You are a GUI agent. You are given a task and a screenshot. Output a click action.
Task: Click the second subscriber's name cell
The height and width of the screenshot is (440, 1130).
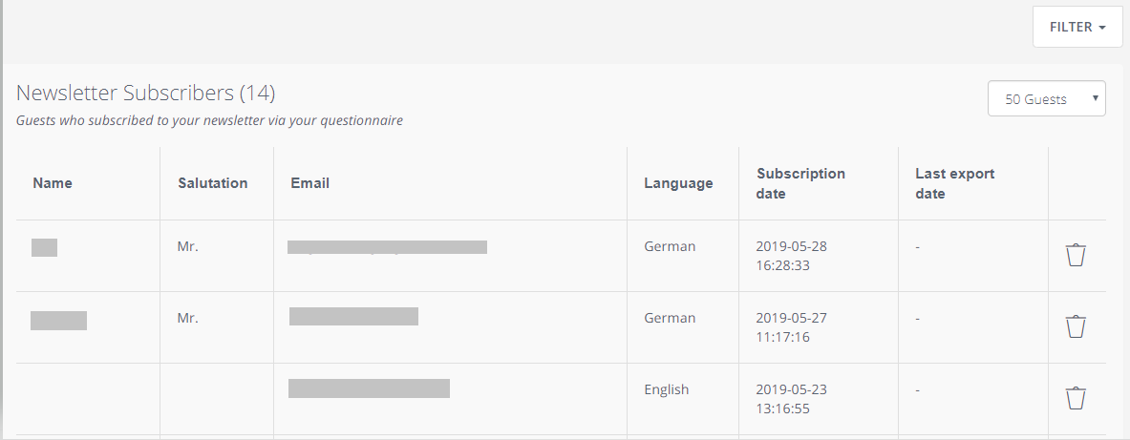[58, 320]
